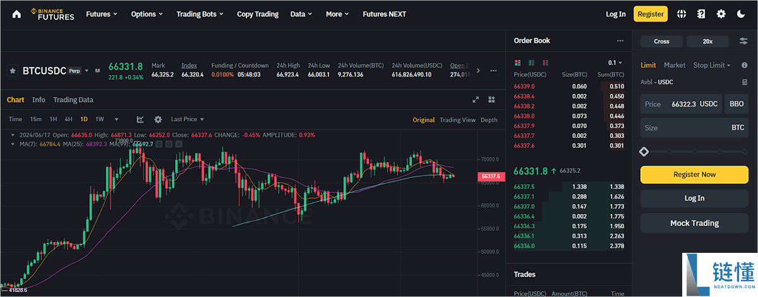Open Copy Trading from the top menu
This screenshot has width=758, height=297.
tap(258, 14)
